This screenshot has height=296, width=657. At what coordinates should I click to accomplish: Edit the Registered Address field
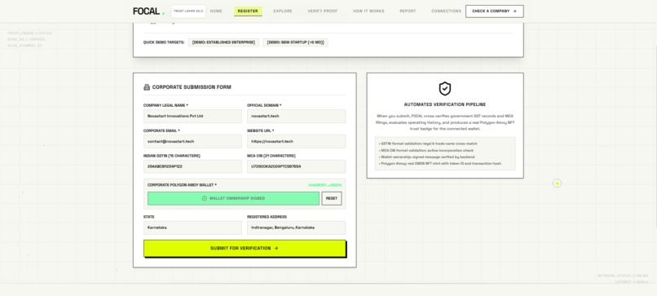point(296,228)
